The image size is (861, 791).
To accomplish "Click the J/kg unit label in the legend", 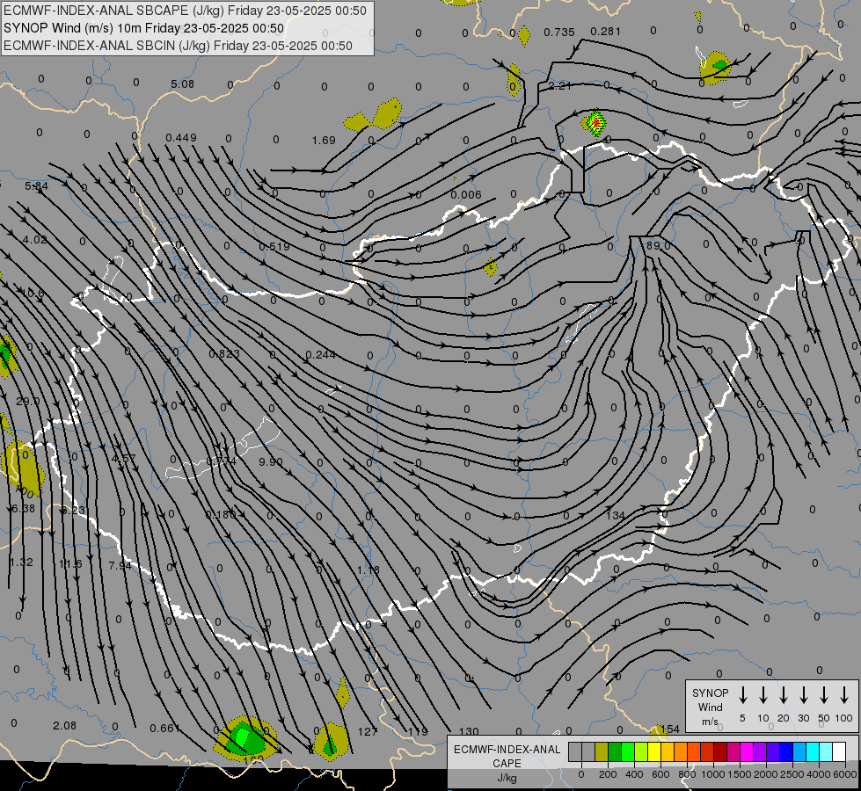I will 507,777.
